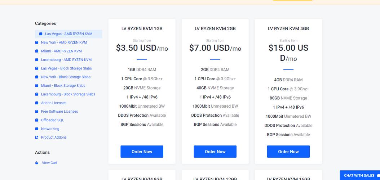Order the LV RYZEN KVM 4GB plan
The height and width of the screenshot is (180, 380).
288,152
